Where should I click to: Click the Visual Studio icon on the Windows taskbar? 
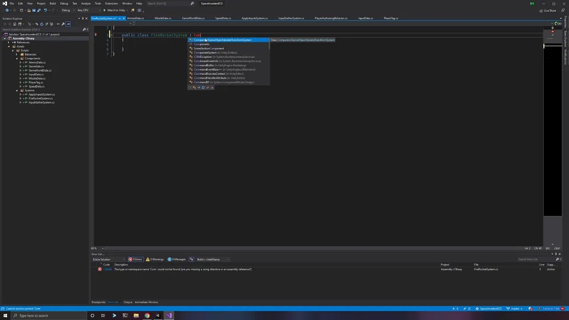coord(169,316)
